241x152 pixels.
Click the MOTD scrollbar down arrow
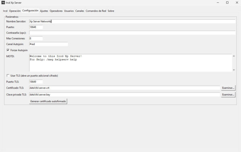pyautogui.click(x=234, y=70)
